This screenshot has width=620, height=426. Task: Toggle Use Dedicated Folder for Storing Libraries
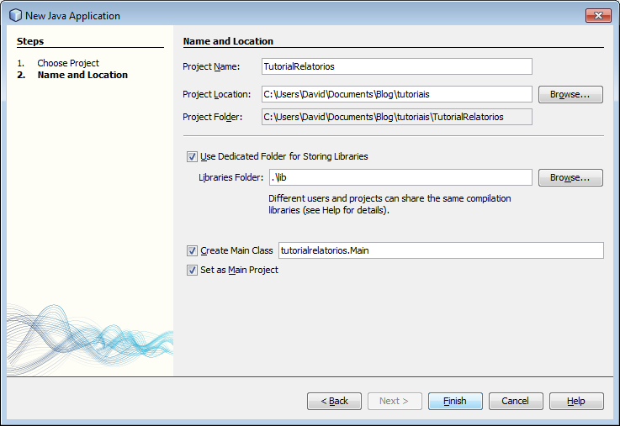(192, 156)
